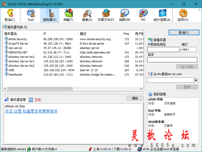Click the server list header icon

(4, 27)
